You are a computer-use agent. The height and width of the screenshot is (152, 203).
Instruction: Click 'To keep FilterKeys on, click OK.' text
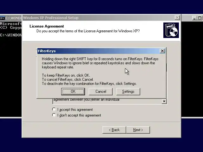click(66, 75)
